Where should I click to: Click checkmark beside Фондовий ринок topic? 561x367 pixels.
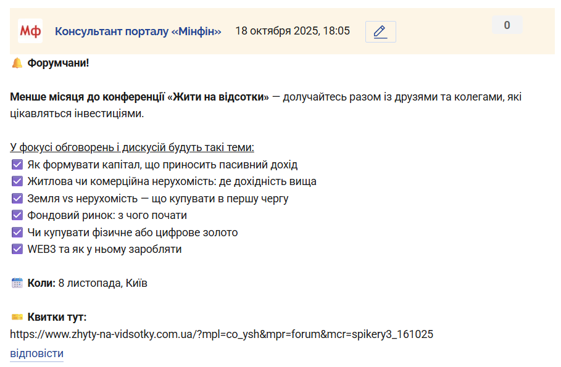[x=17, y=215]
